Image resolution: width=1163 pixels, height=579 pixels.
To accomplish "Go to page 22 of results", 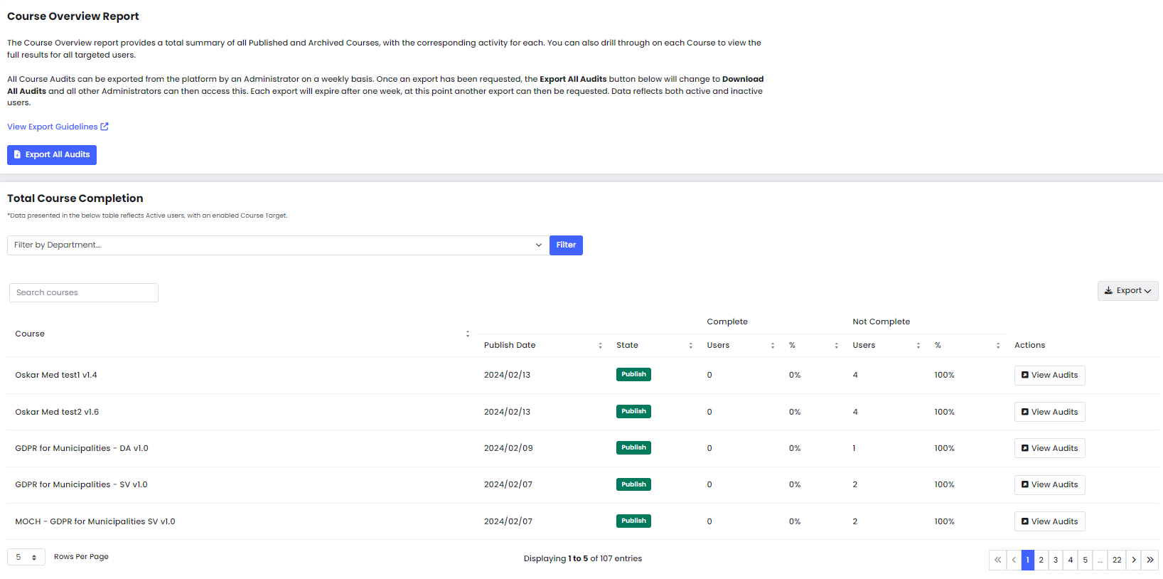I will coord(1117,561).
